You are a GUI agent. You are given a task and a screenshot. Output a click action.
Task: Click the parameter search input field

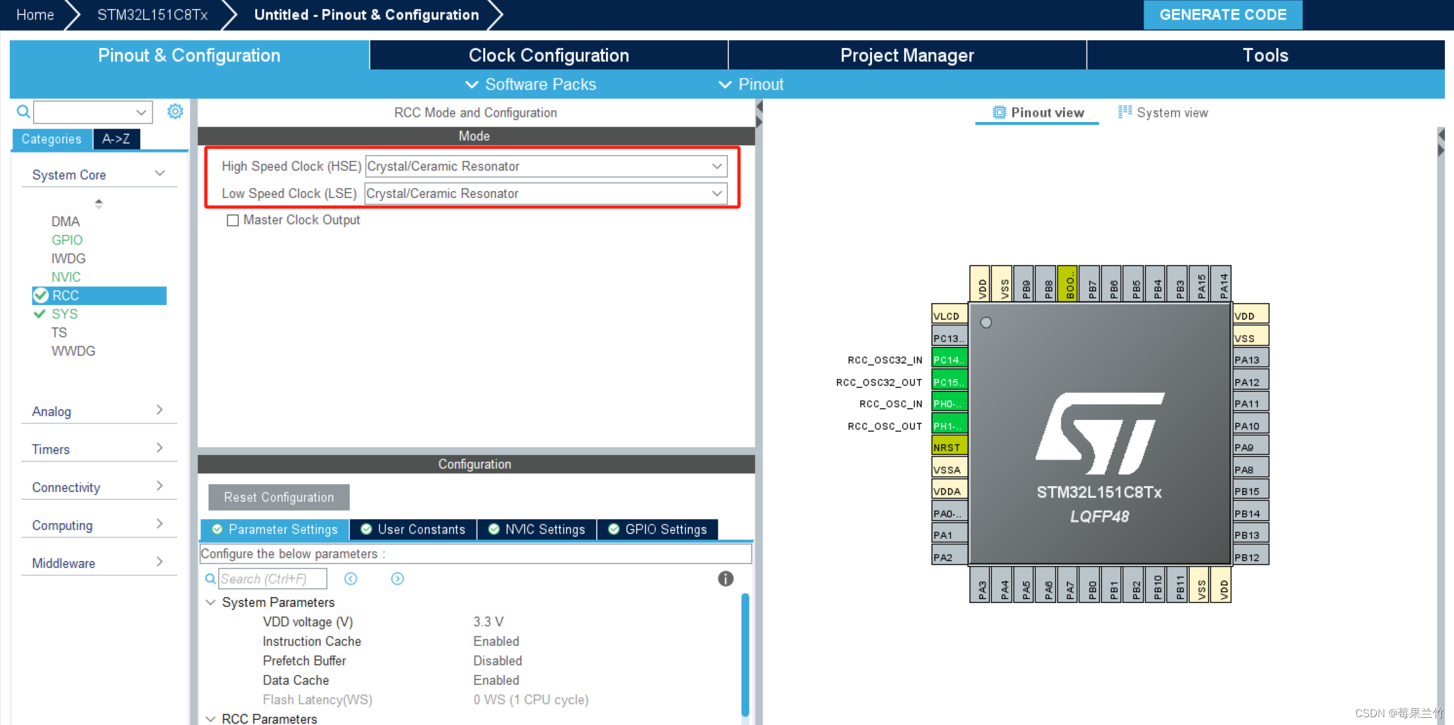coord(273,578)
